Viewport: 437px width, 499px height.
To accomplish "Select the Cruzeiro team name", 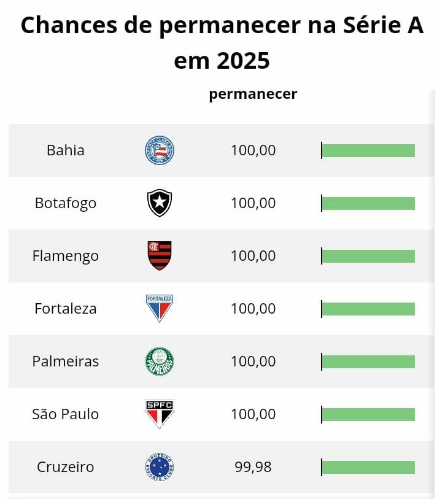I will pyautogui.click(x=66, y=467).
